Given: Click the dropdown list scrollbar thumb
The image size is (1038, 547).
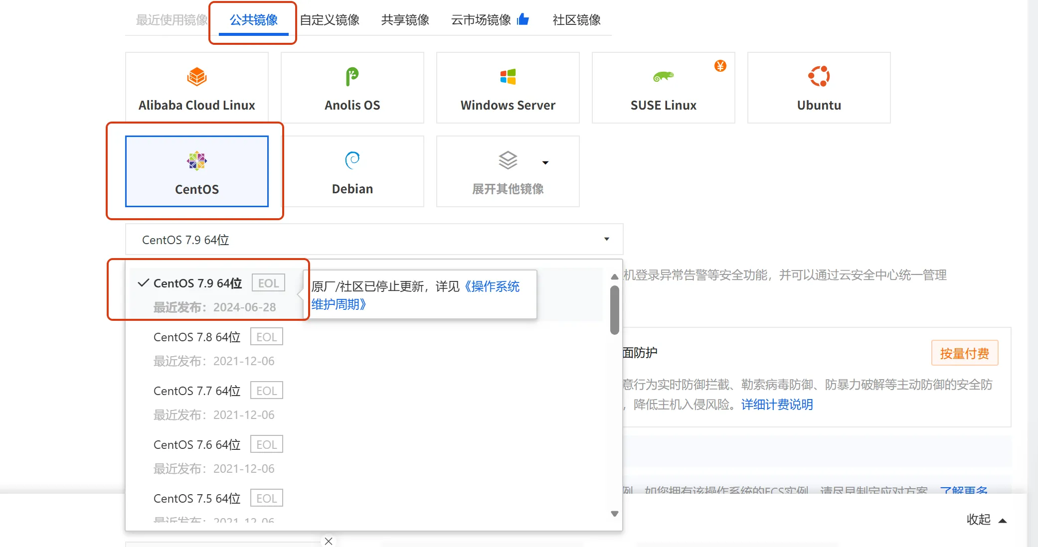Looking at the screenshot, I should (615, 309).
